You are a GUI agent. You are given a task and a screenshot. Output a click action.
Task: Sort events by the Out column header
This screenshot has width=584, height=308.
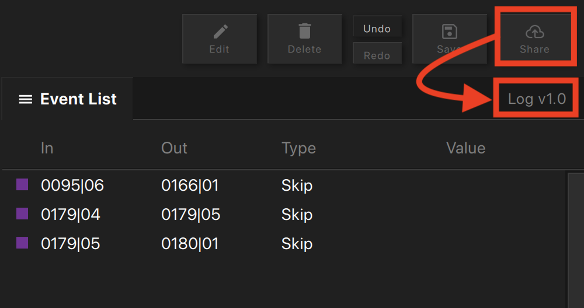point(174,148)
